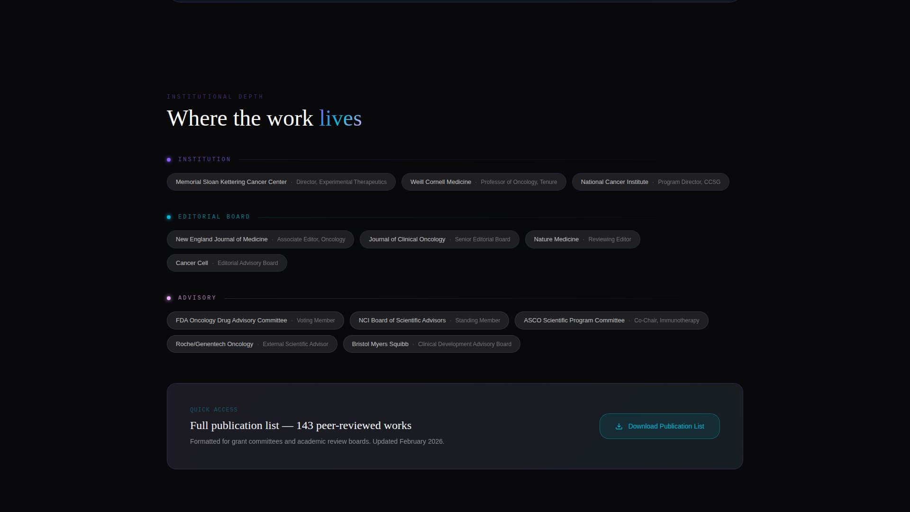Click the INSTITUTIONAL DEPTH label
The width and height of the screenshot is (910, 512).
point(215,97)
